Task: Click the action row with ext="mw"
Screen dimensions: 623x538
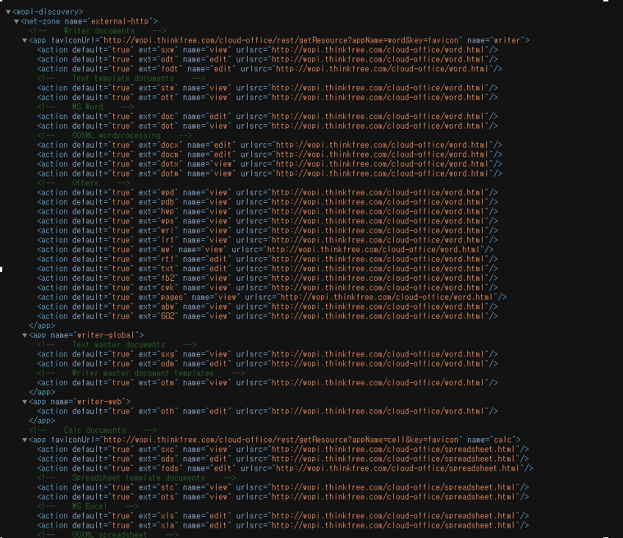Action: [265, 251]
